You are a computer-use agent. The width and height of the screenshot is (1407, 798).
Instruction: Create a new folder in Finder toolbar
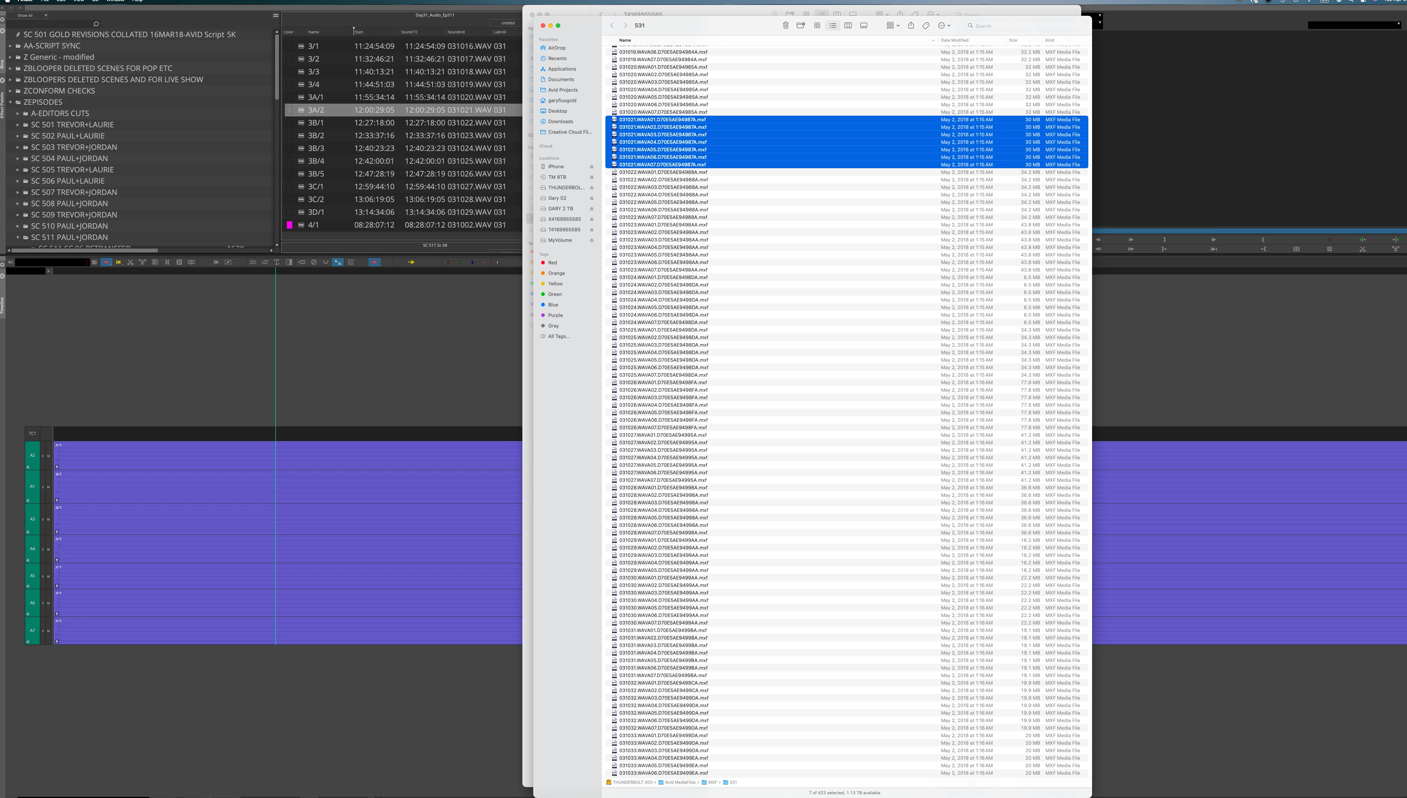coord(800,25)
